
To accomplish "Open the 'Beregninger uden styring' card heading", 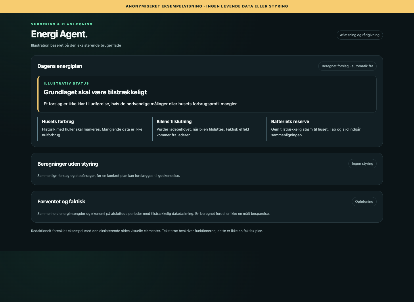I will (x=68, y=164).
